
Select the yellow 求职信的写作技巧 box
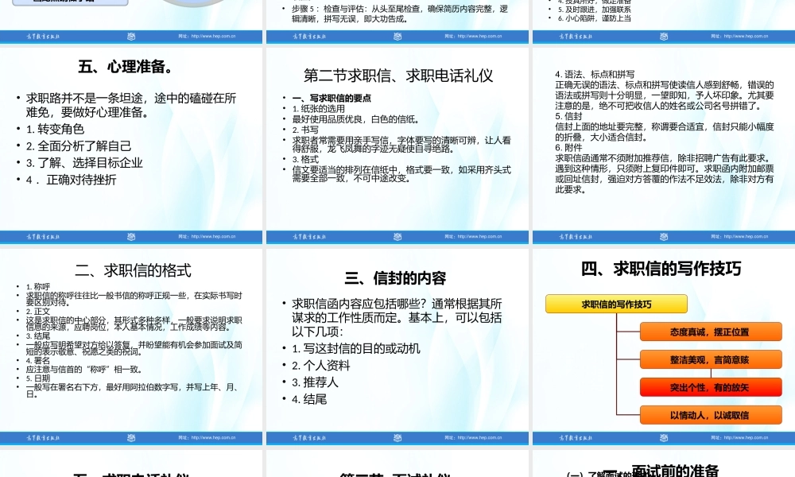[x=615, y=304]
